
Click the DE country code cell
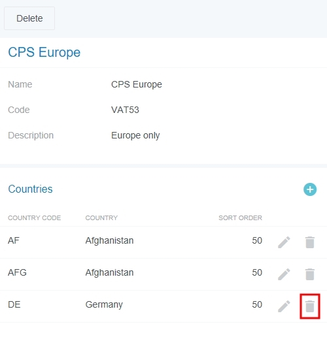pos(14,304)
